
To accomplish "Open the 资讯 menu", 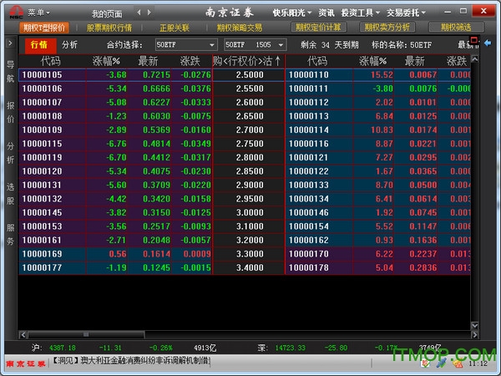I will (x=326, y=13).
